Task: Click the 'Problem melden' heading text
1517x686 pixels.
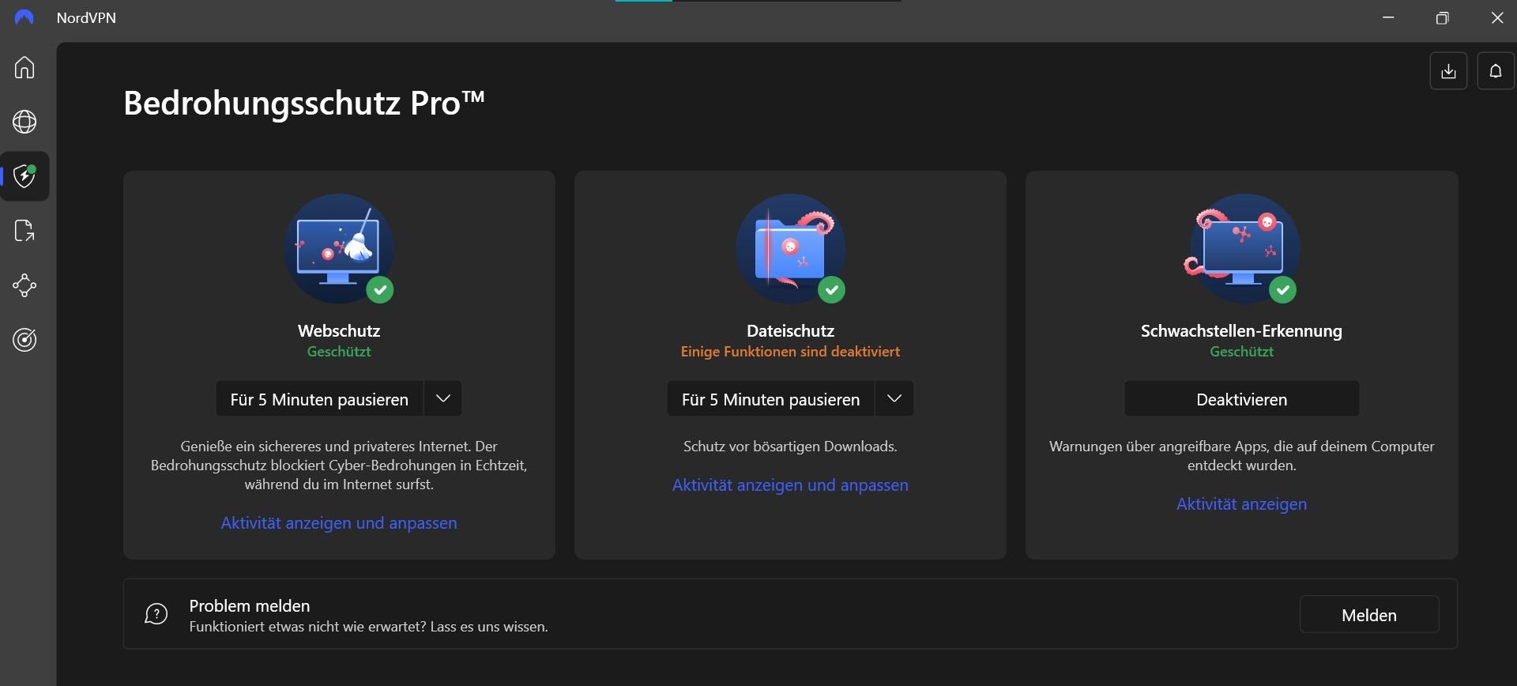Action: pos(250,606)
